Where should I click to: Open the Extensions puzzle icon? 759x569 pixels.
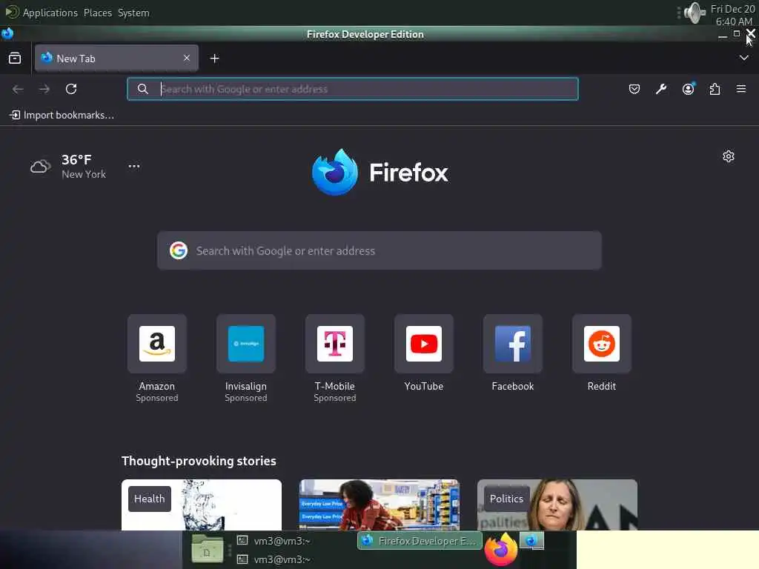pyautogui.click(x=715, y=89)
